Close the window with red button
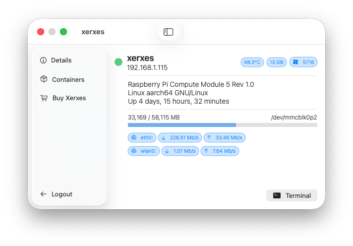The height and width of the screenshot is (246, 353). 41,32
